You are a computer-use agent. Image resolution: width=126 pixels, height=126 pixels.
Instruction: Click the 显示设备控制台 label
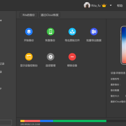pos(29,65)
